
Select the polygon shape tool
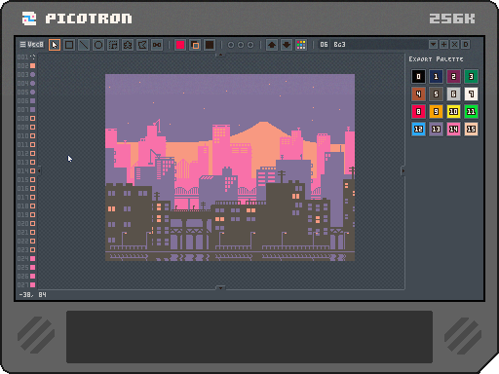click(142, 45)
